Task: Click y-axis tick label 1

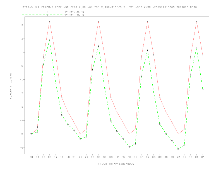Action: 22,52
